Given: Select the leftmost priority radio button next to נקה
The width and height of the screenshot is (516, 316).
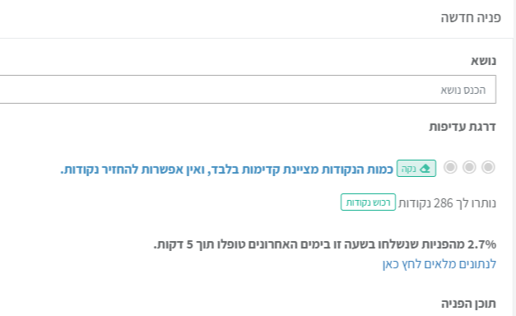Looking at the screenshot, I should pyautogui.click(x=450, y=167).
